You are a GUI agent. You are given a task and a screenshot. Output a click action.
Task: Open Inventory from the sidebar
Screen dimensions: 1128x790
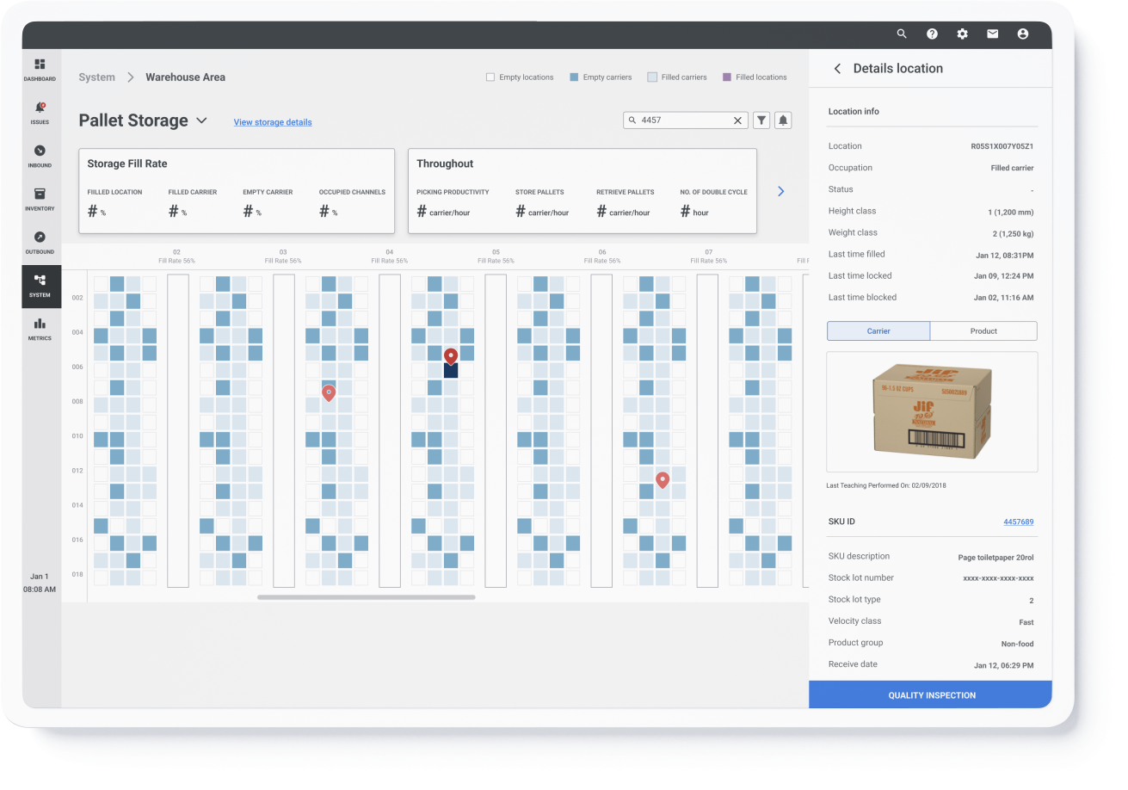(x=40, y=199)
